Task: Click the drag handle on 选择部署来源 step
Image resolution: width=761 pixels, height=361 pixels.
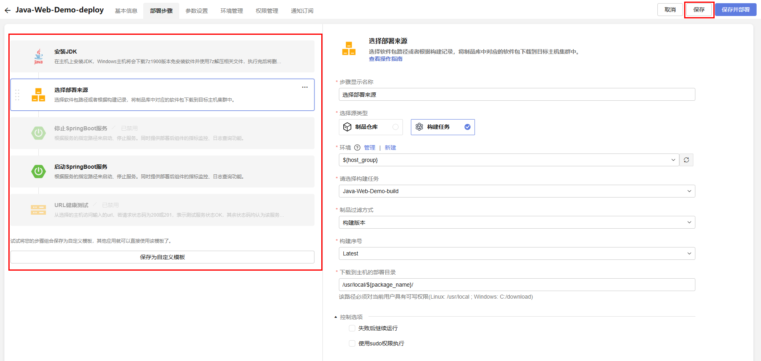Action: click(17, 95)
